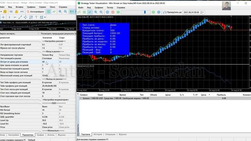Sort trade table by Прибыль column

[221, 95]
